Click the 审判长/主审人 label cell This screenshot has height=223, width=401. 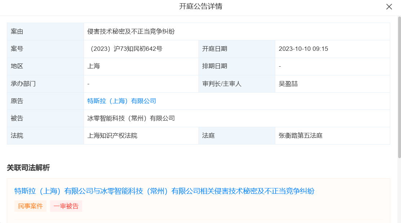click(x=237, y=84)
